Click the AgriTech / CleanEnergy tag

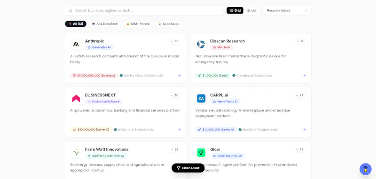tap(106, 156)
